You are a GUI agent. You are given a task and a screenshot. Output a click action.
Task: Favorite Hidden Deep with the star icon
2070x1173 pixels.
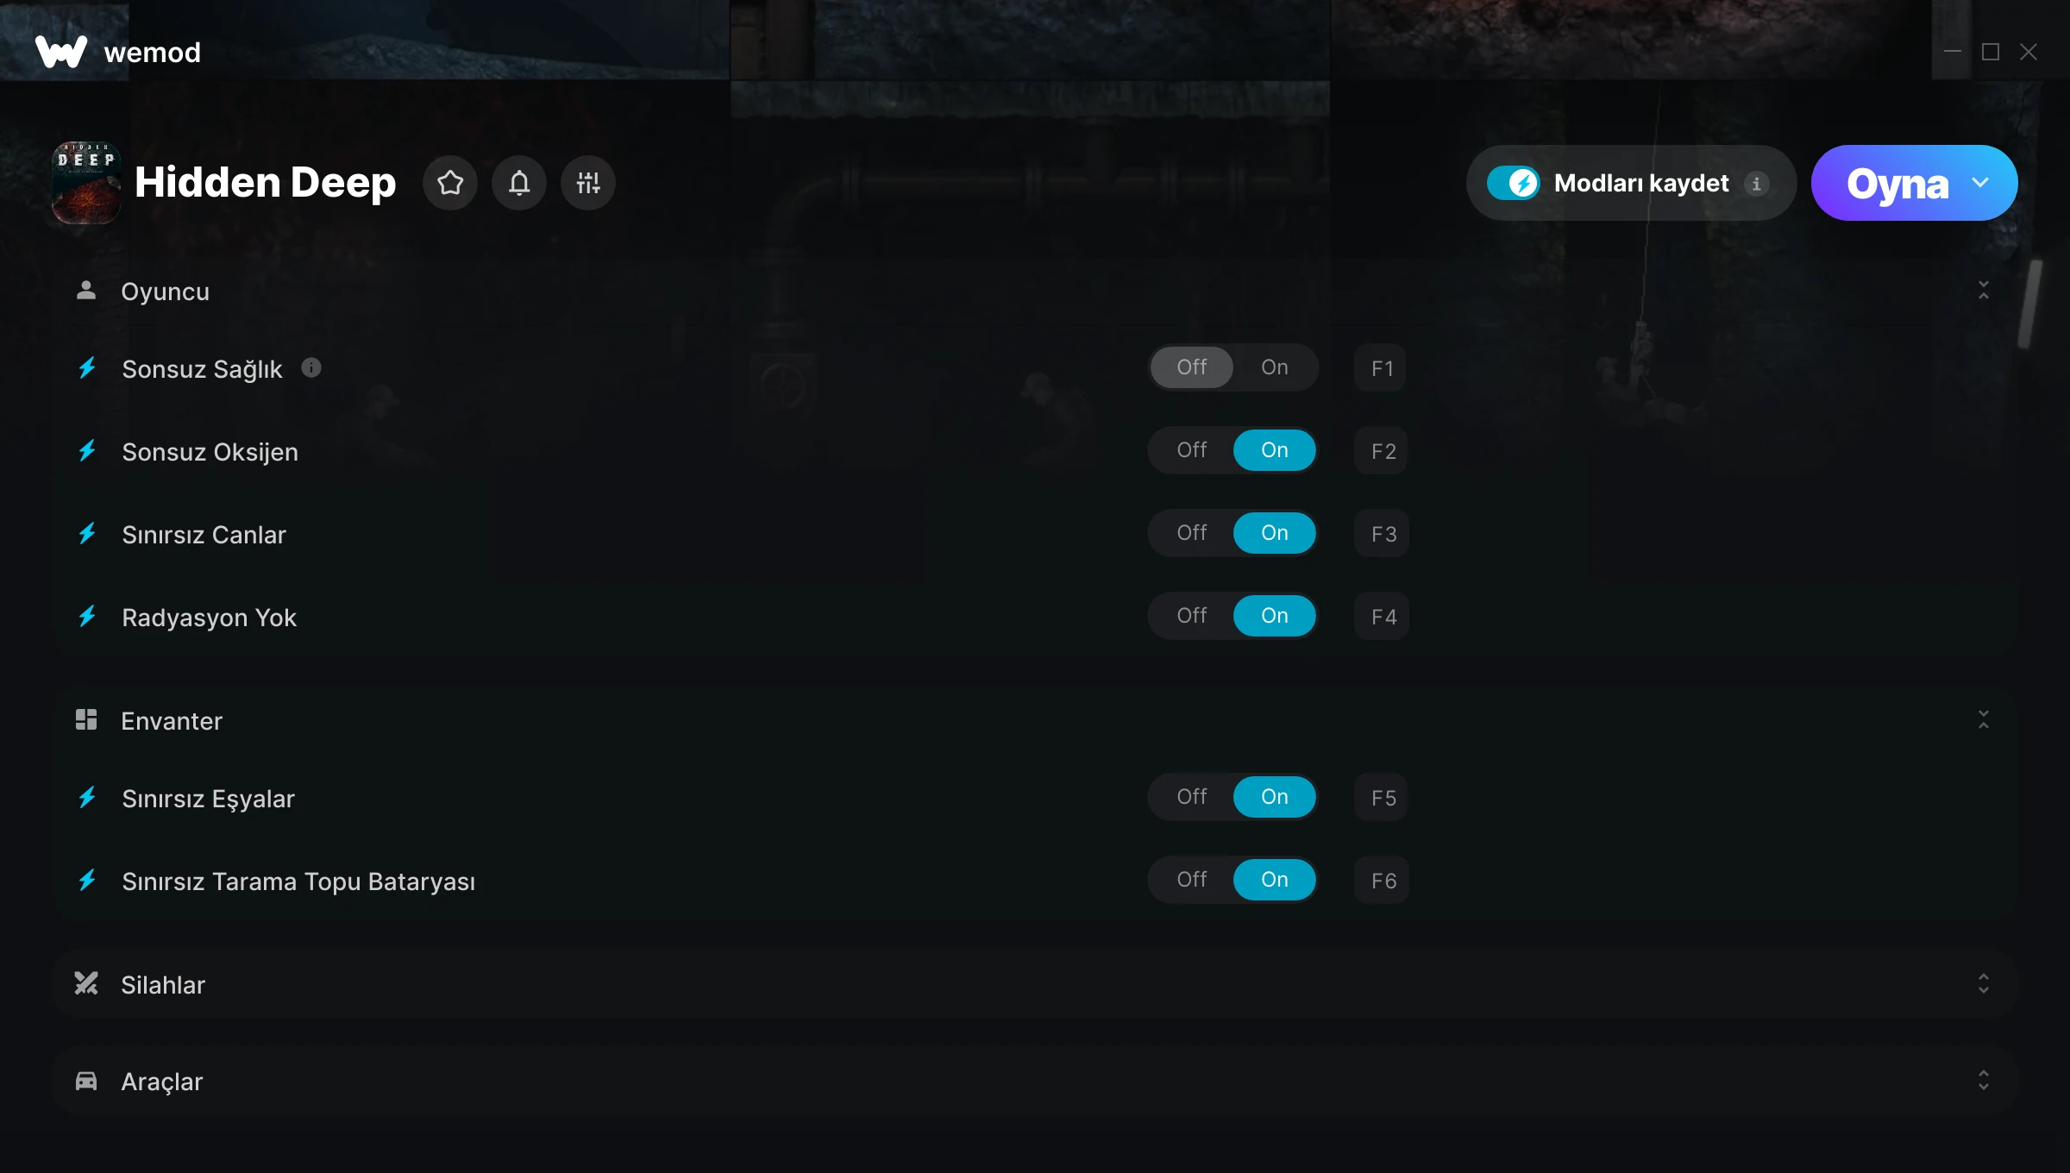[450, 183]
